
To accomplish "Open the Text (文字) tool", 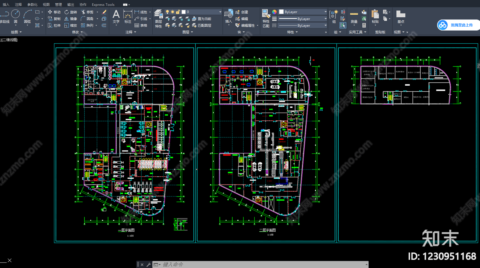I will 116,16.
